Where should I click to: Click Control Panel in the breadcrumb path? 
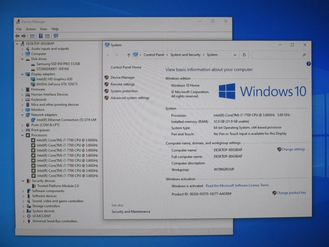pyautogui.click(x=154, y=55)
